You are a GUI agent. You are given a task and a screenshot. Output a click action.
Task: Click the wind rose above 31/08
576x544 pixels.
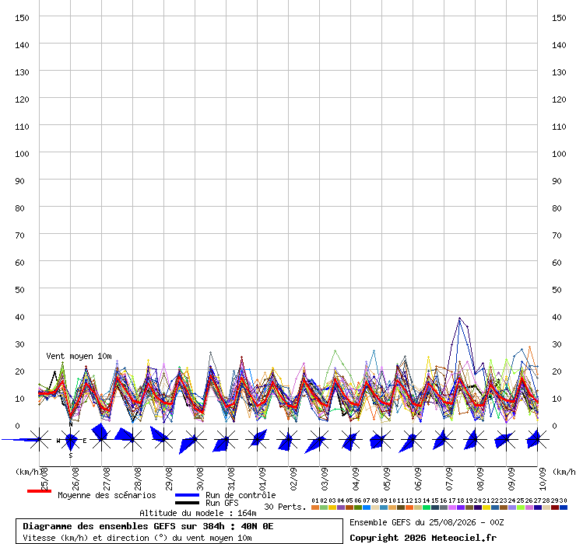226,440
